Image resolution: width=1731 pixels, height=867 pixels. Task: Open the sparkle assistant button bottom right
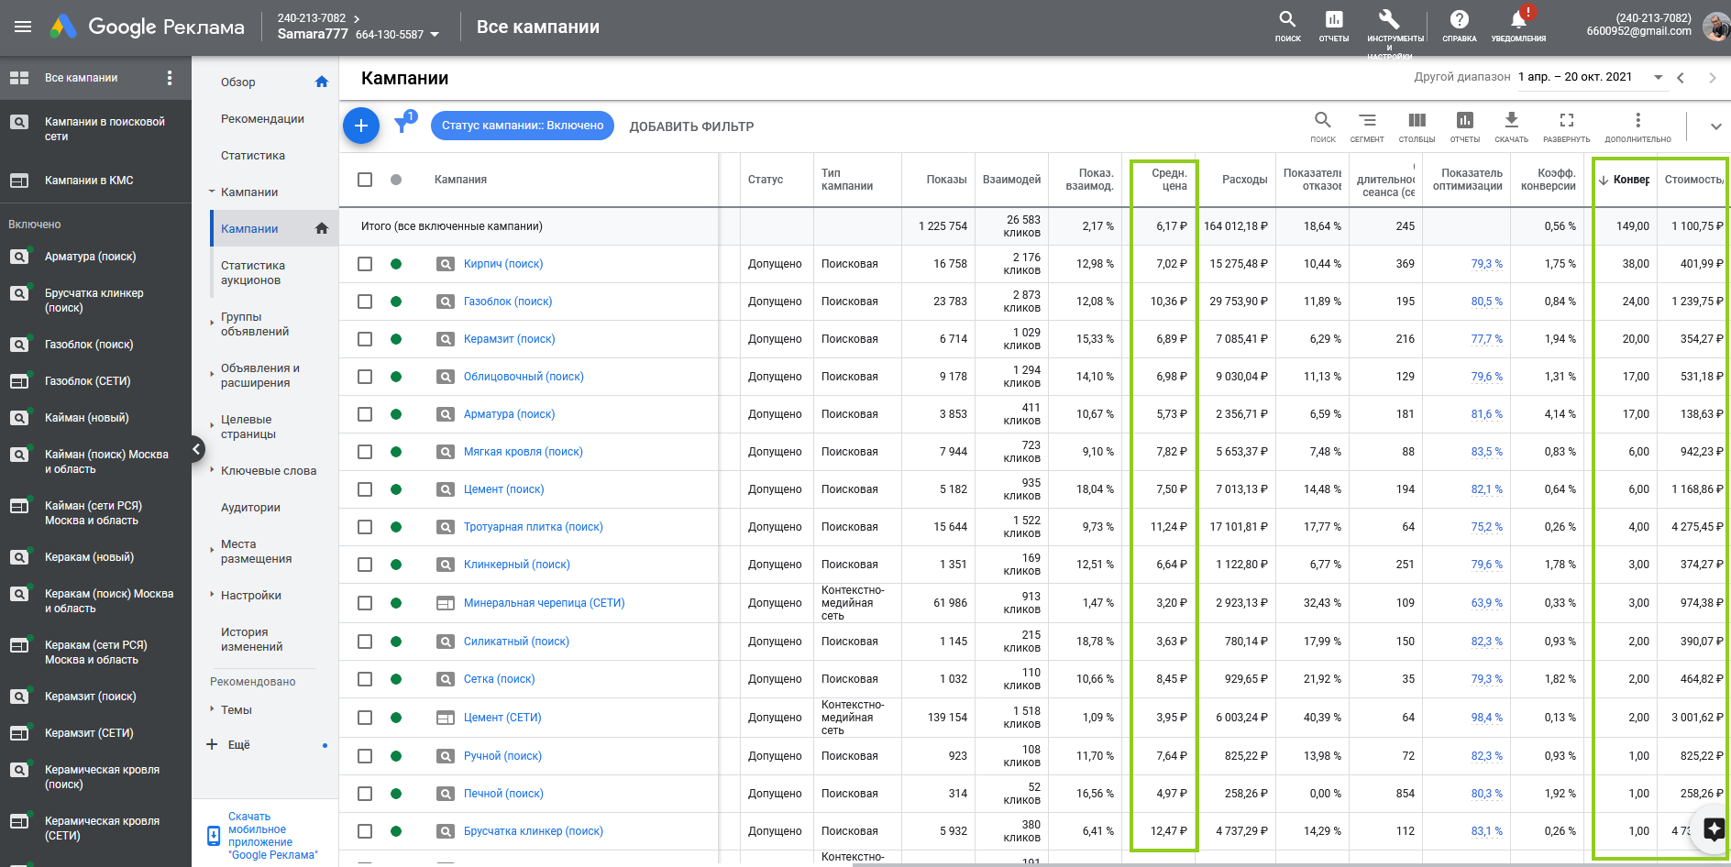(x=1714, y=829)
